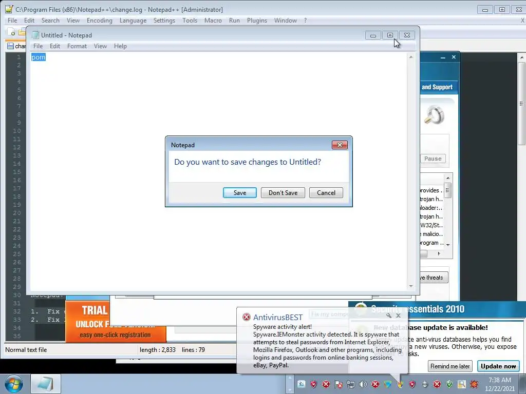Click wrench icon on AntivirusBEST balloon

[388, 316]
